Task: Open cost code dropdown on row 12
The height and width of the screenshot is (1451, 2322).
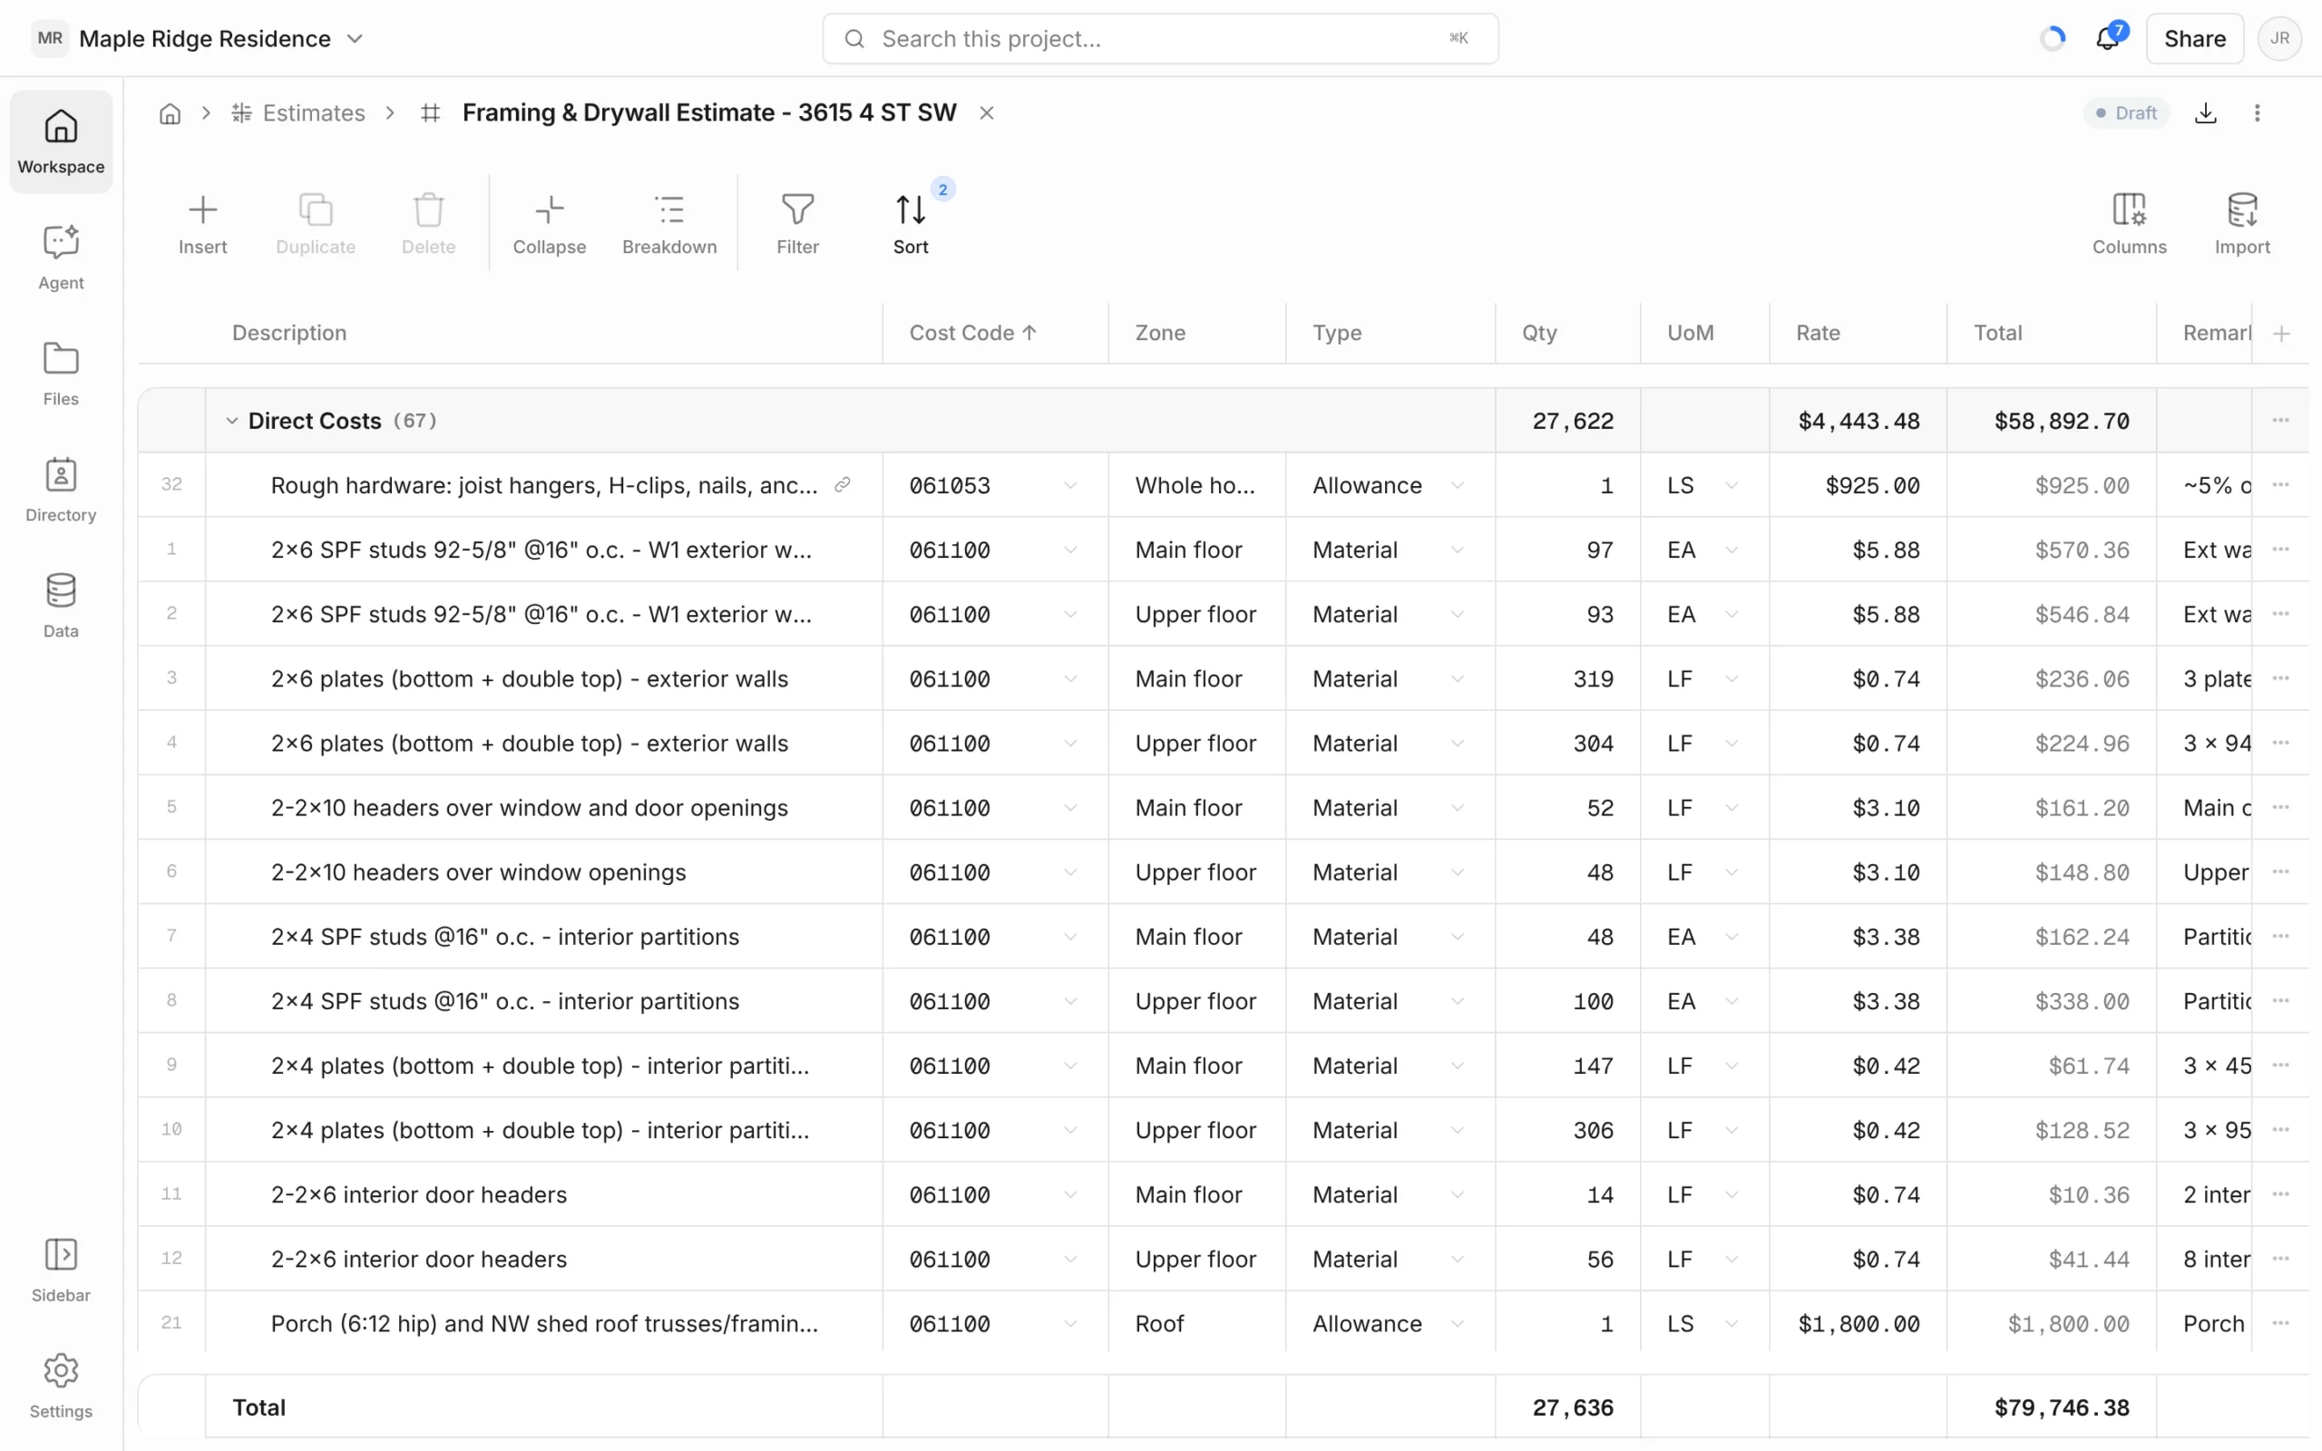Action: (1070, 1259)
